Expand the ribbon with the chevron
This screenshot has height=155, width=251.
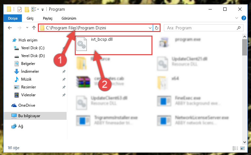point(236,18)
